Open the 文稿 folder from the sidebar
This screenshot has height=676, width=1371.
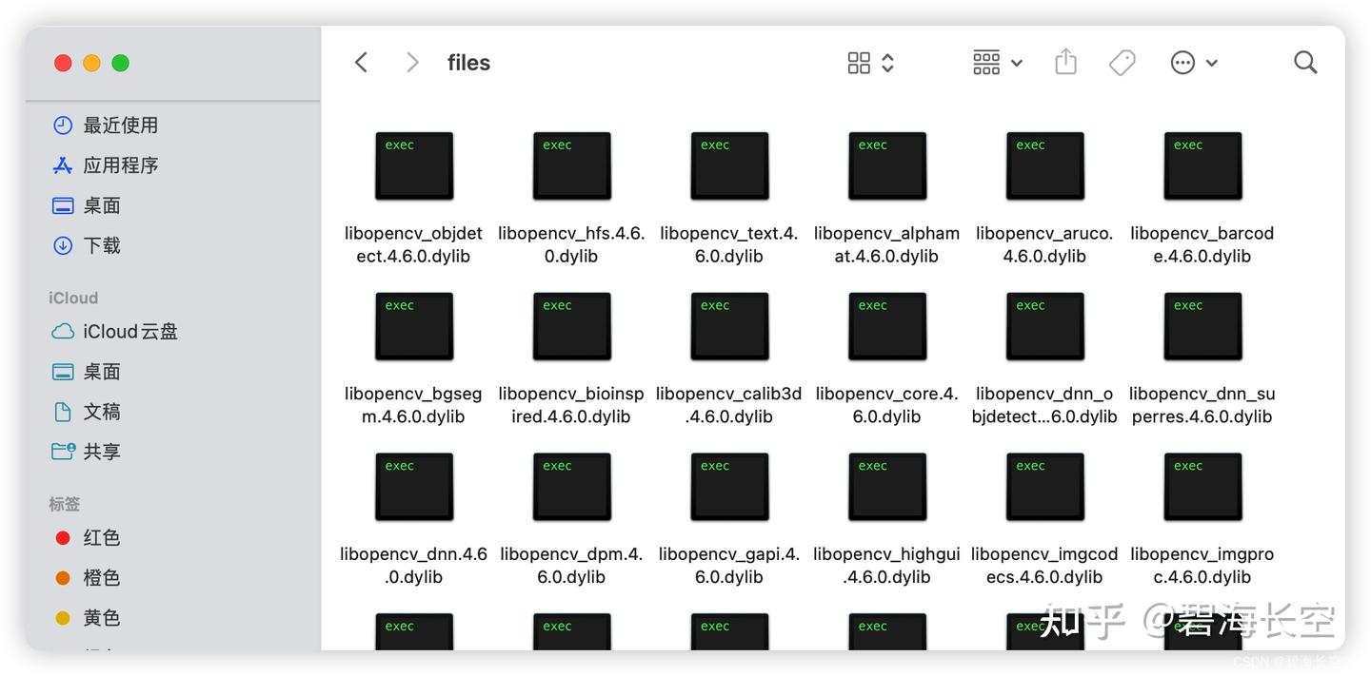(102, 411)
